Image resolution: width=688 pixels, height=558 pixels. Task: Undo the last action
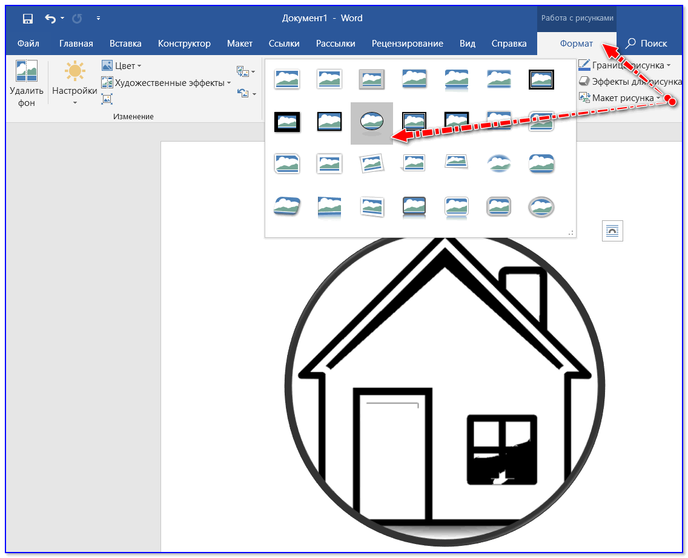[x=50, y=18]
